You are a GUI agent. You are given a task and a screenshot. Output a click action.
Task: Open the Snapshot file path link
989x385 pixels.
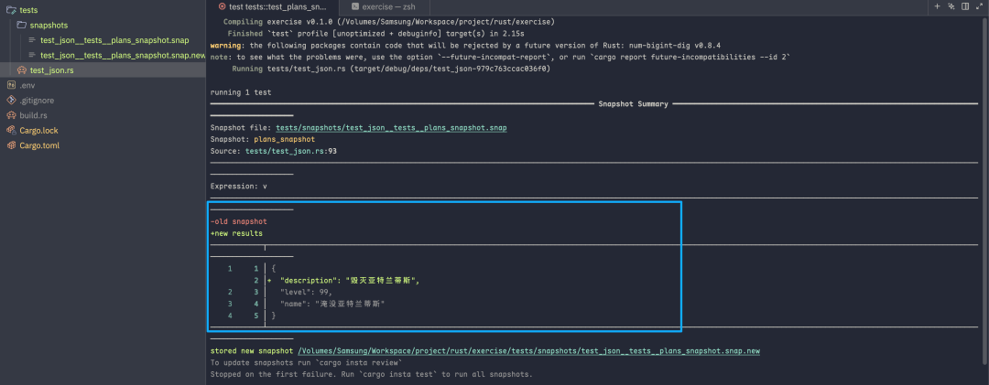[391, 128]
